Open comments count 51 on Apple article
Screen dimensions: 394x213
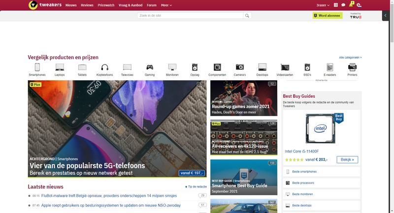click(x=202, y=205)
